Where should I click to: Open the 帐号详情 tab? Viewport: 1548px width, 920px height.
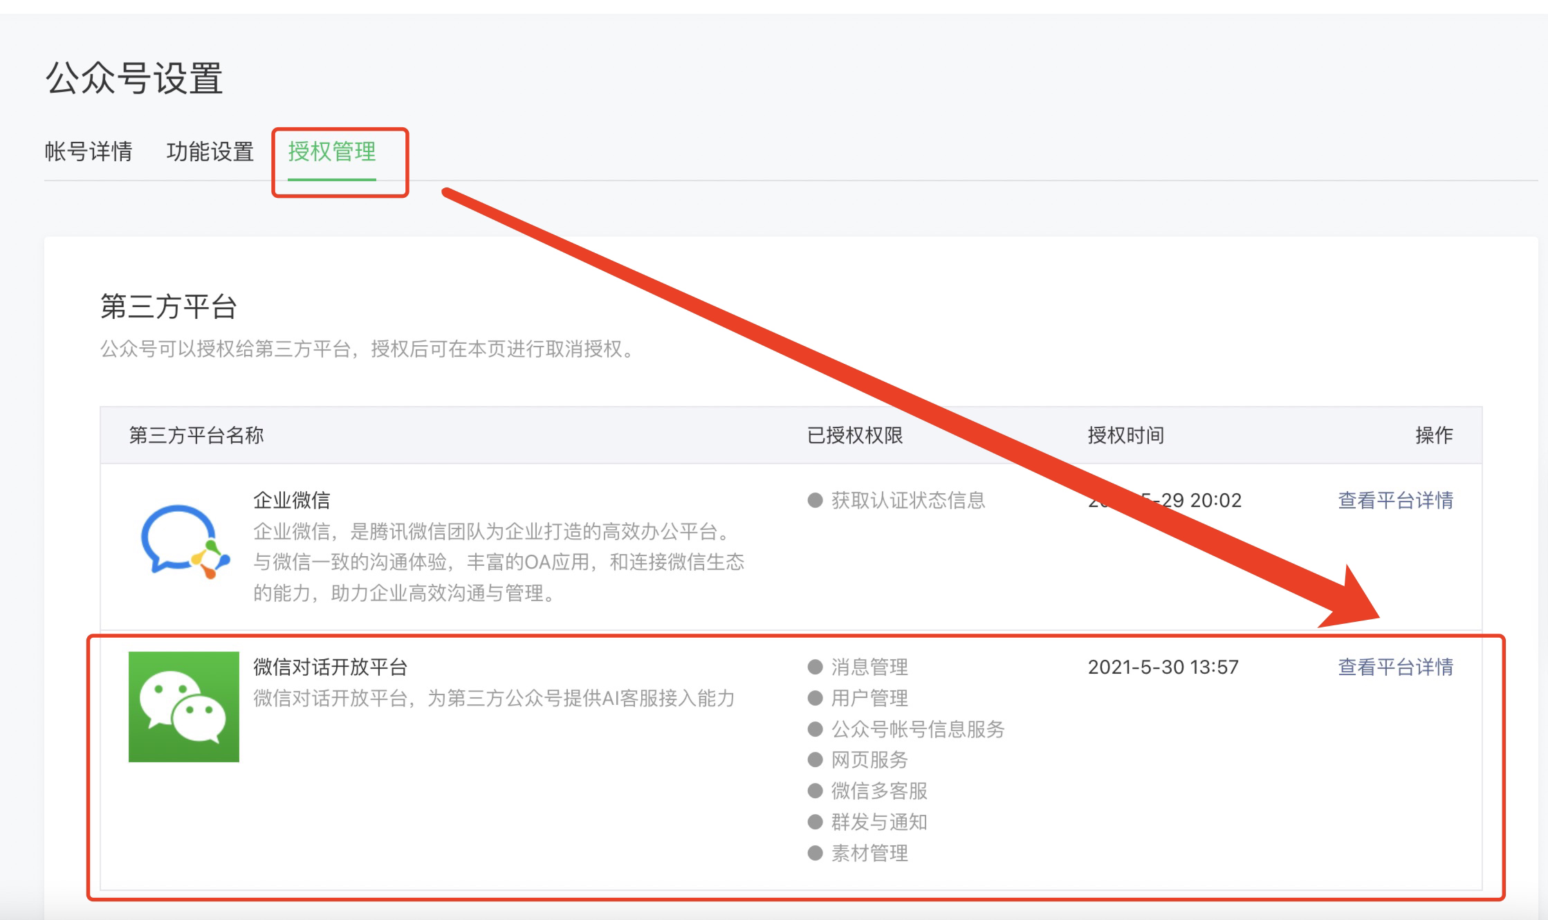tap(89, 151)
